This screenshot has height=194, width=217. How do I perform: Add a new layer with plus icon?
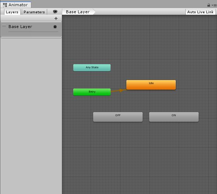(56, 18)
